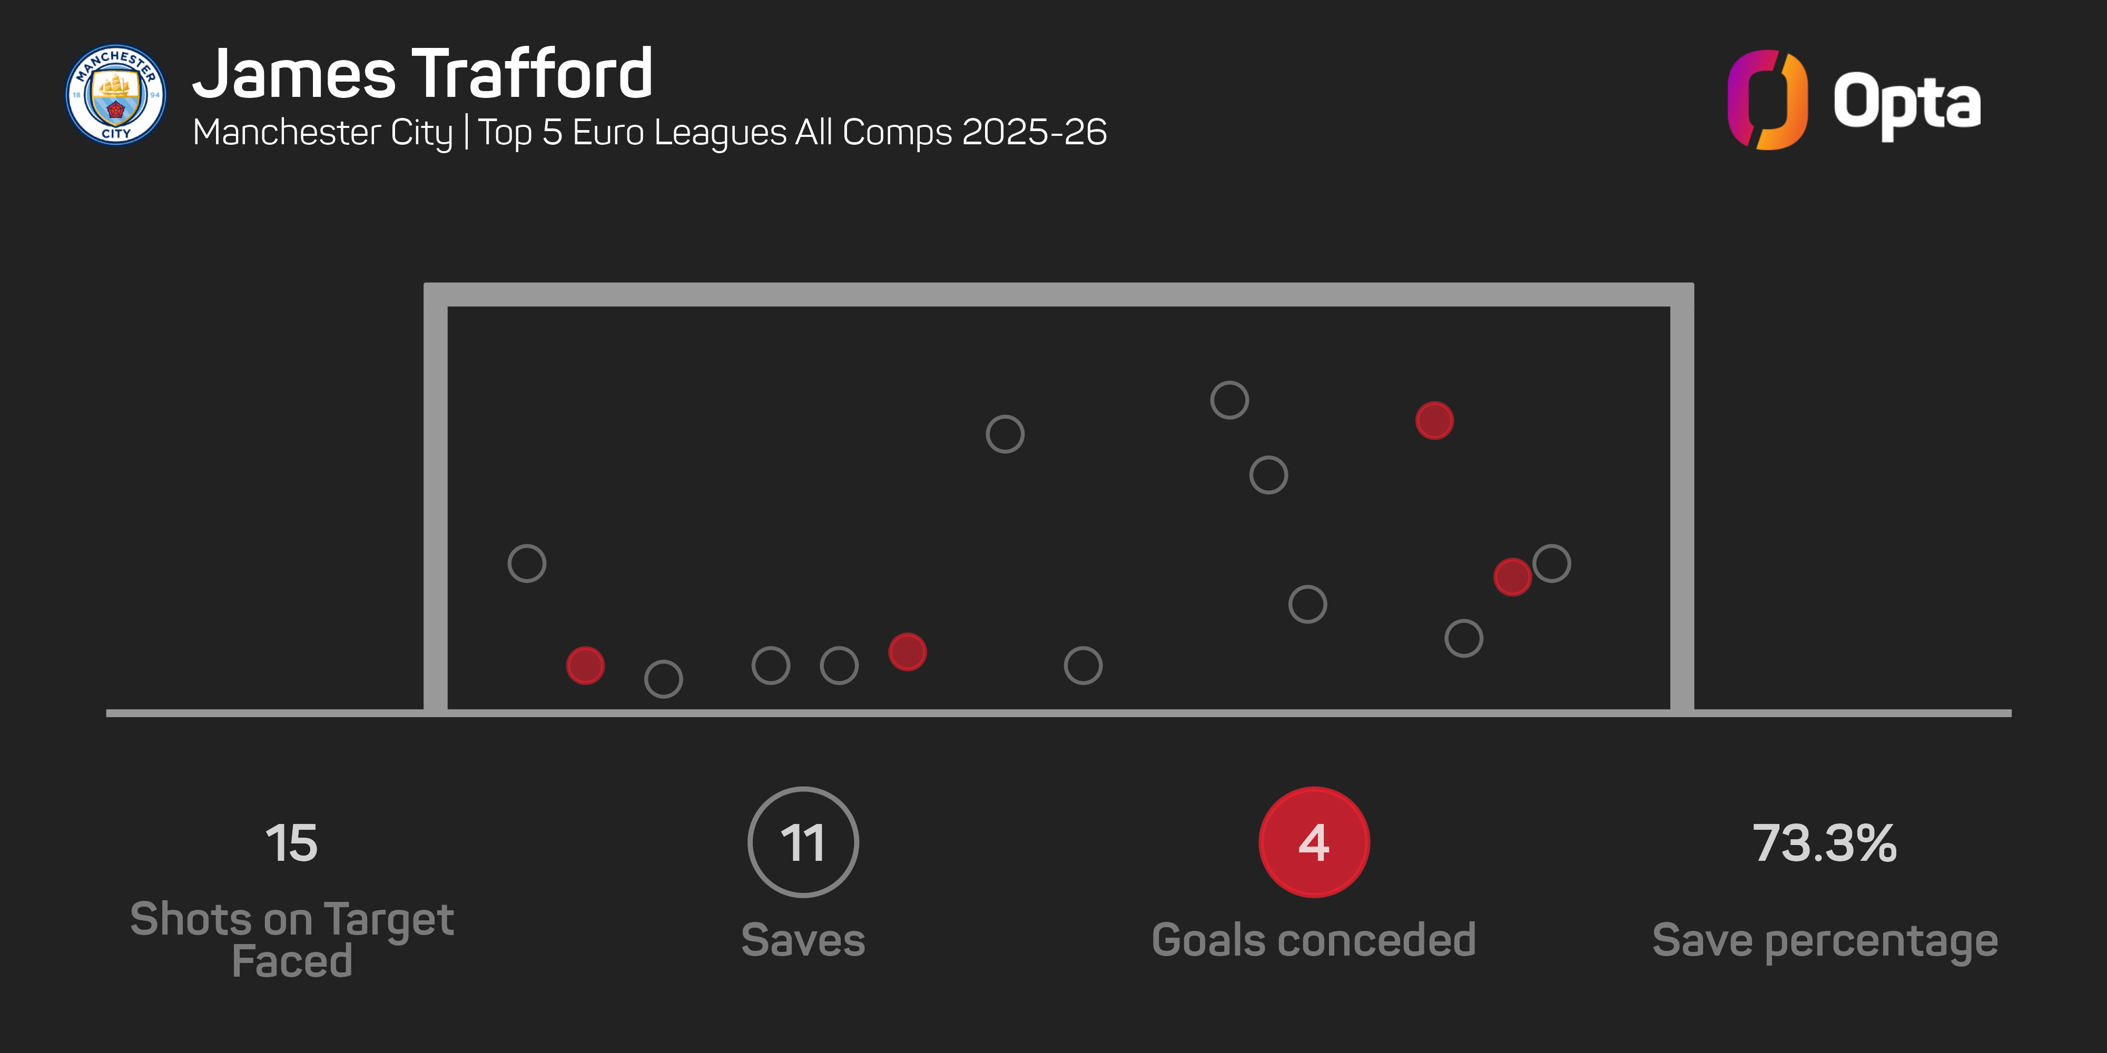Click the saved-shot circle nearest the goal's center
Viewport: 2107px width, 1053px height.
(1005, 434)
